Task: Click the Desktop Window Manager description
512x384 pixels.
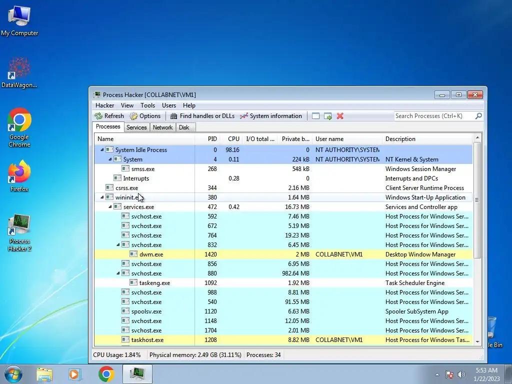Action: (x=420, y=254)
